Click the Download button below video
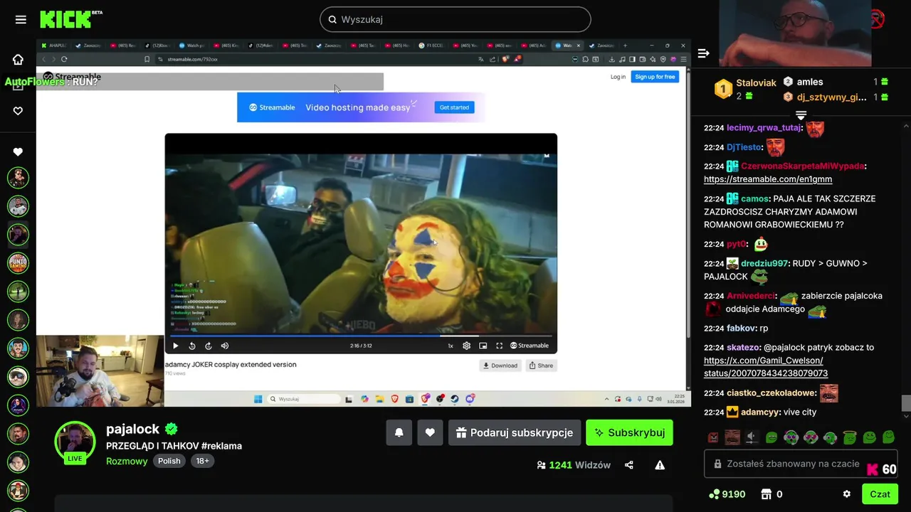 500,366
